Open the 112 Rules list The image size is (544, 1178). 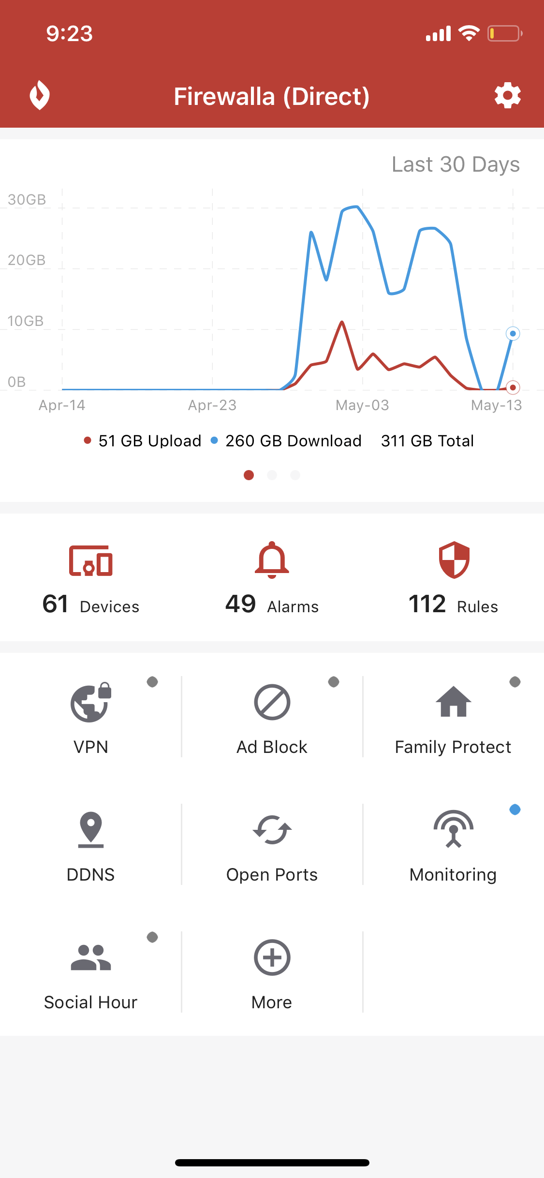pos(453,578)
